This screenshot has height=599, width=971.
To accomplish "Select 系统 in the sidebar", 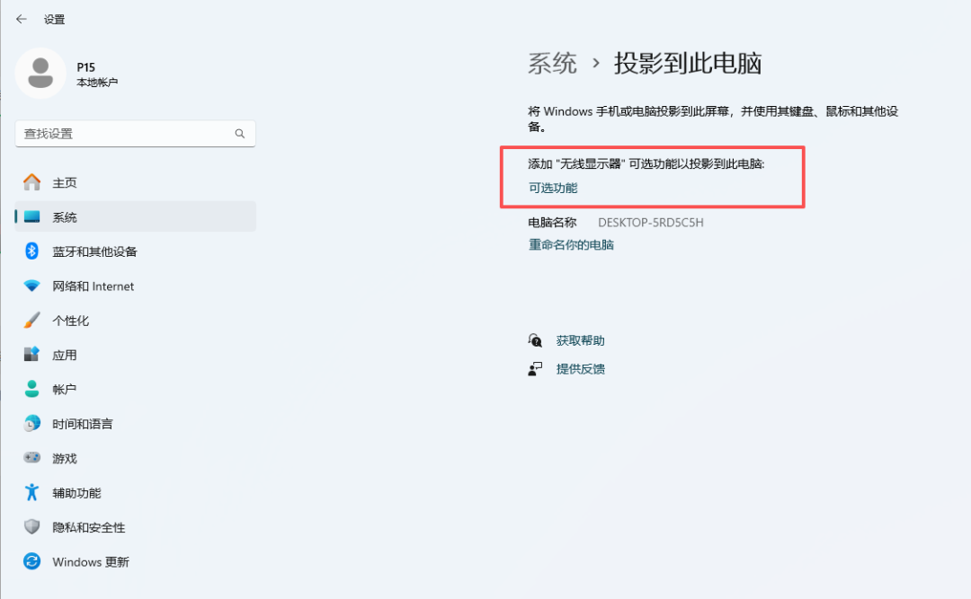I will [x=135, y=216].
